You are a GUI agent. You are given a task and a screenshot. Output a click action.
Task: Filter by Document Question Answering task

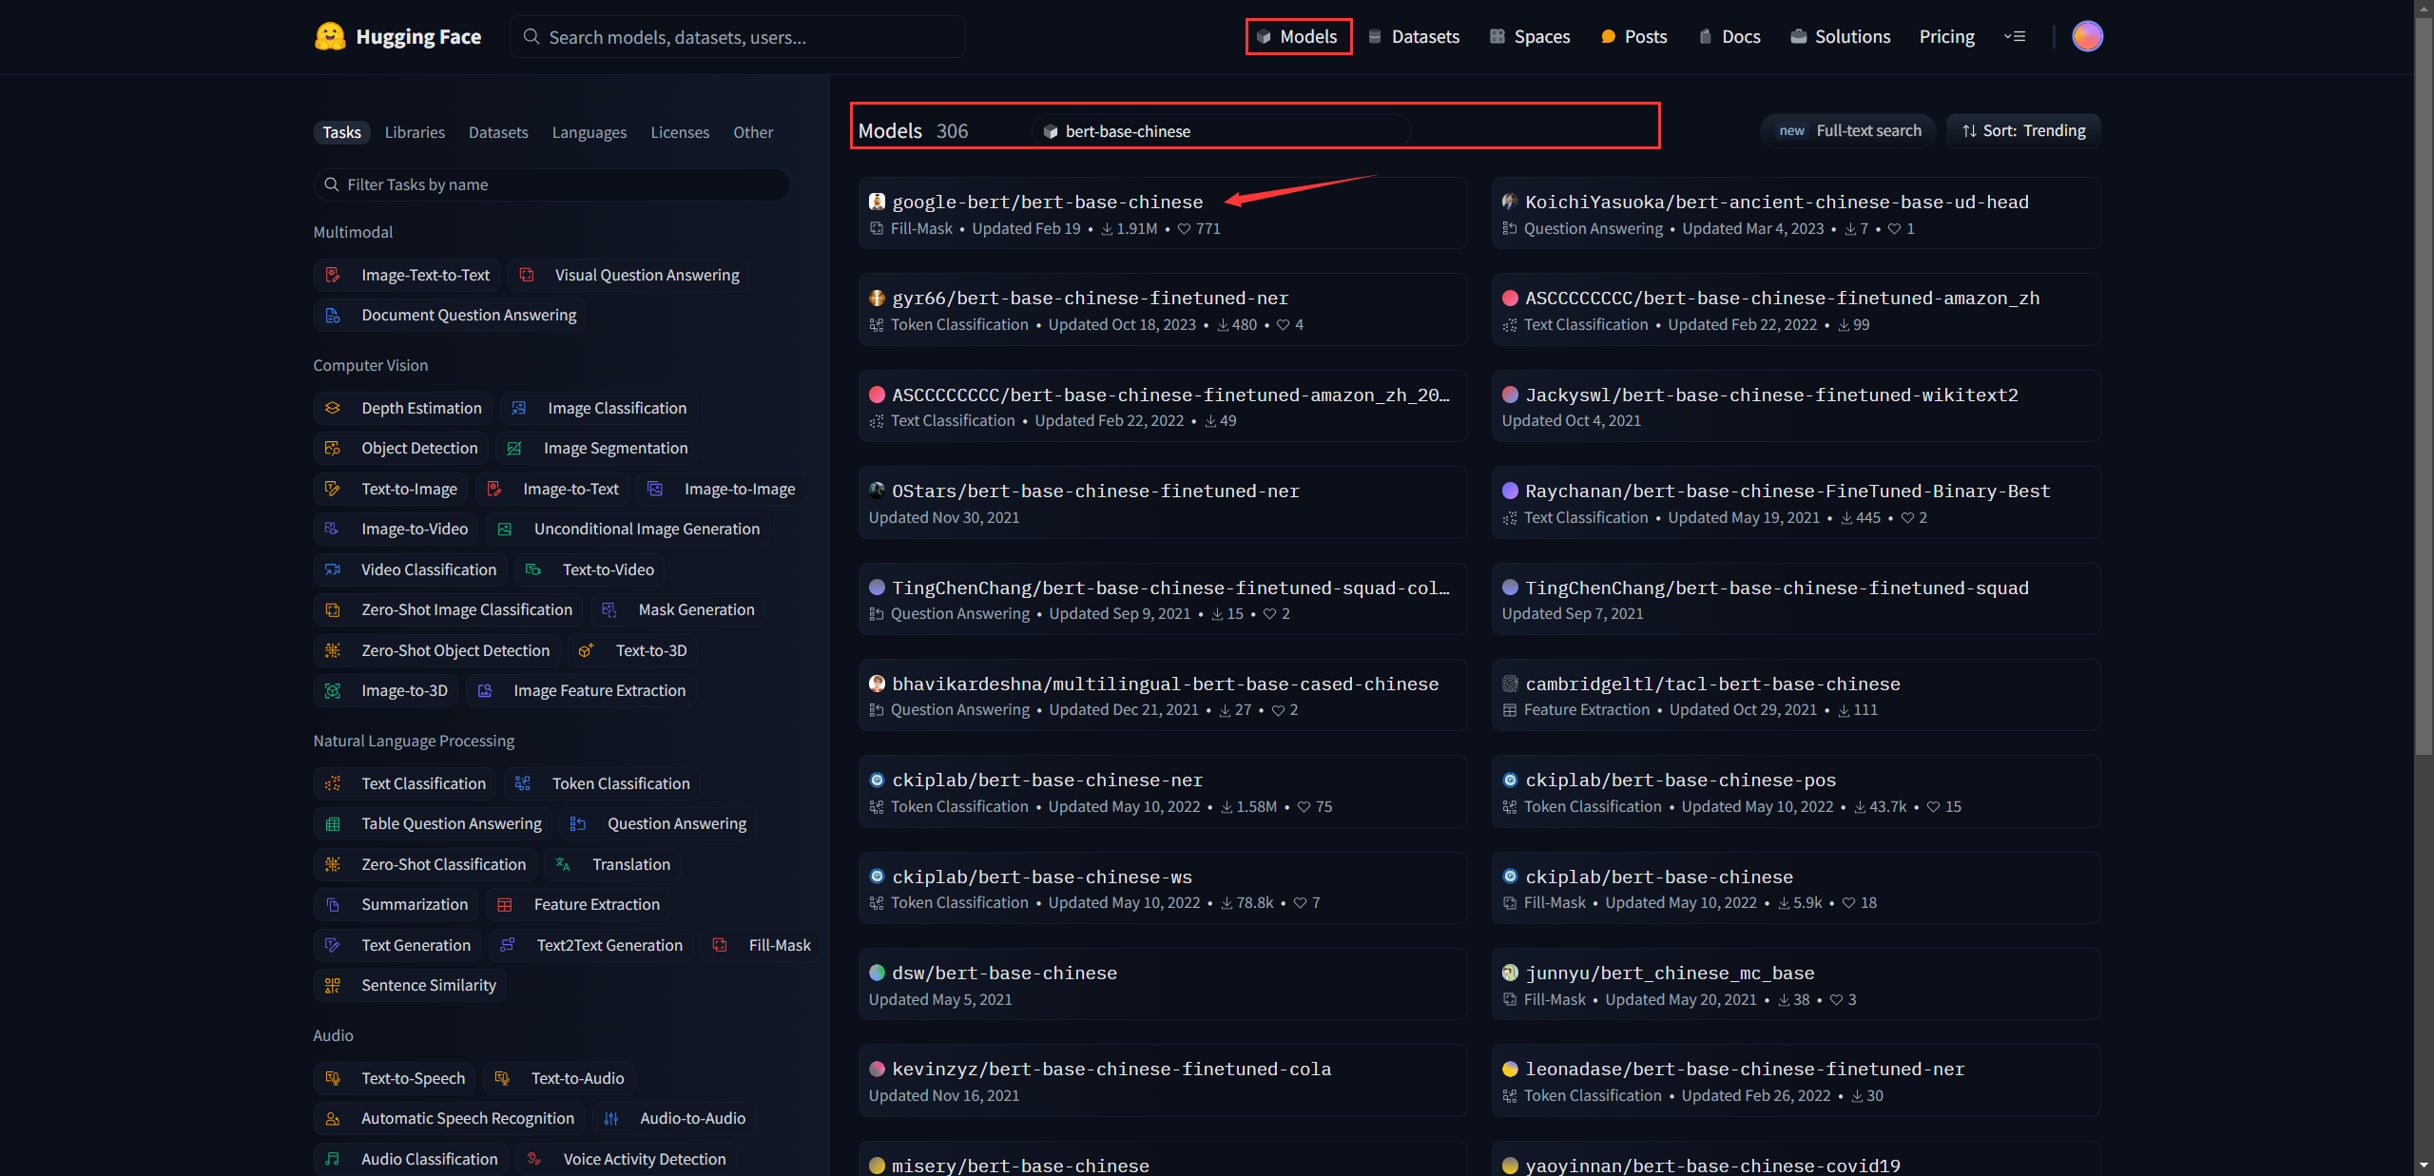[450, 315]
